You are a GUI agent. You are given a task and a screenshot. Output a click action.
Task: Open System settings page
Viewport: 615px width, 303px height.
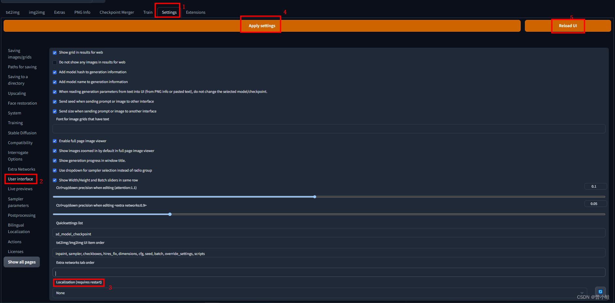coord(14,113)
